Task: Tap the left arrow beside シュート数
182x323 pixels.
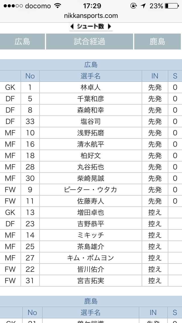Action: tap(72, 27)
